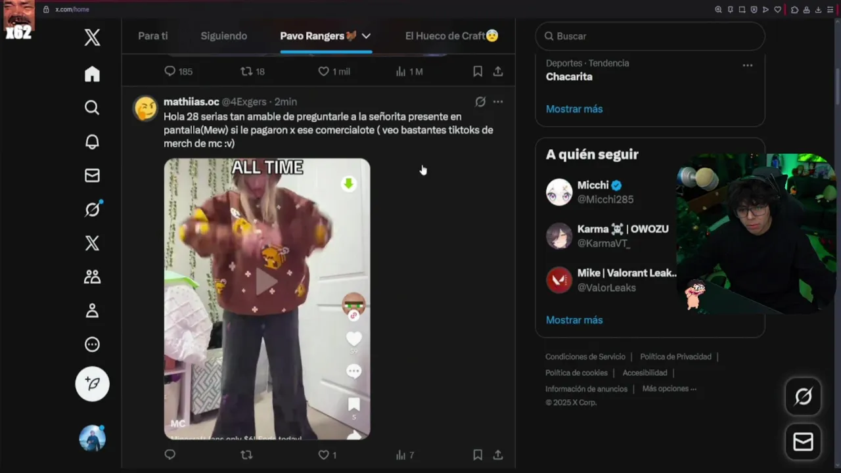The image size is (841, 473).
Task: Share the mathiias.oc post via share icon
Action: 498,455
